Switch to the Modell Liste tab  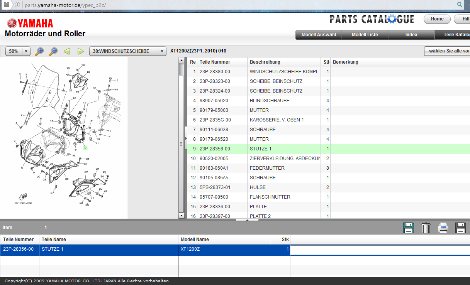365,35
